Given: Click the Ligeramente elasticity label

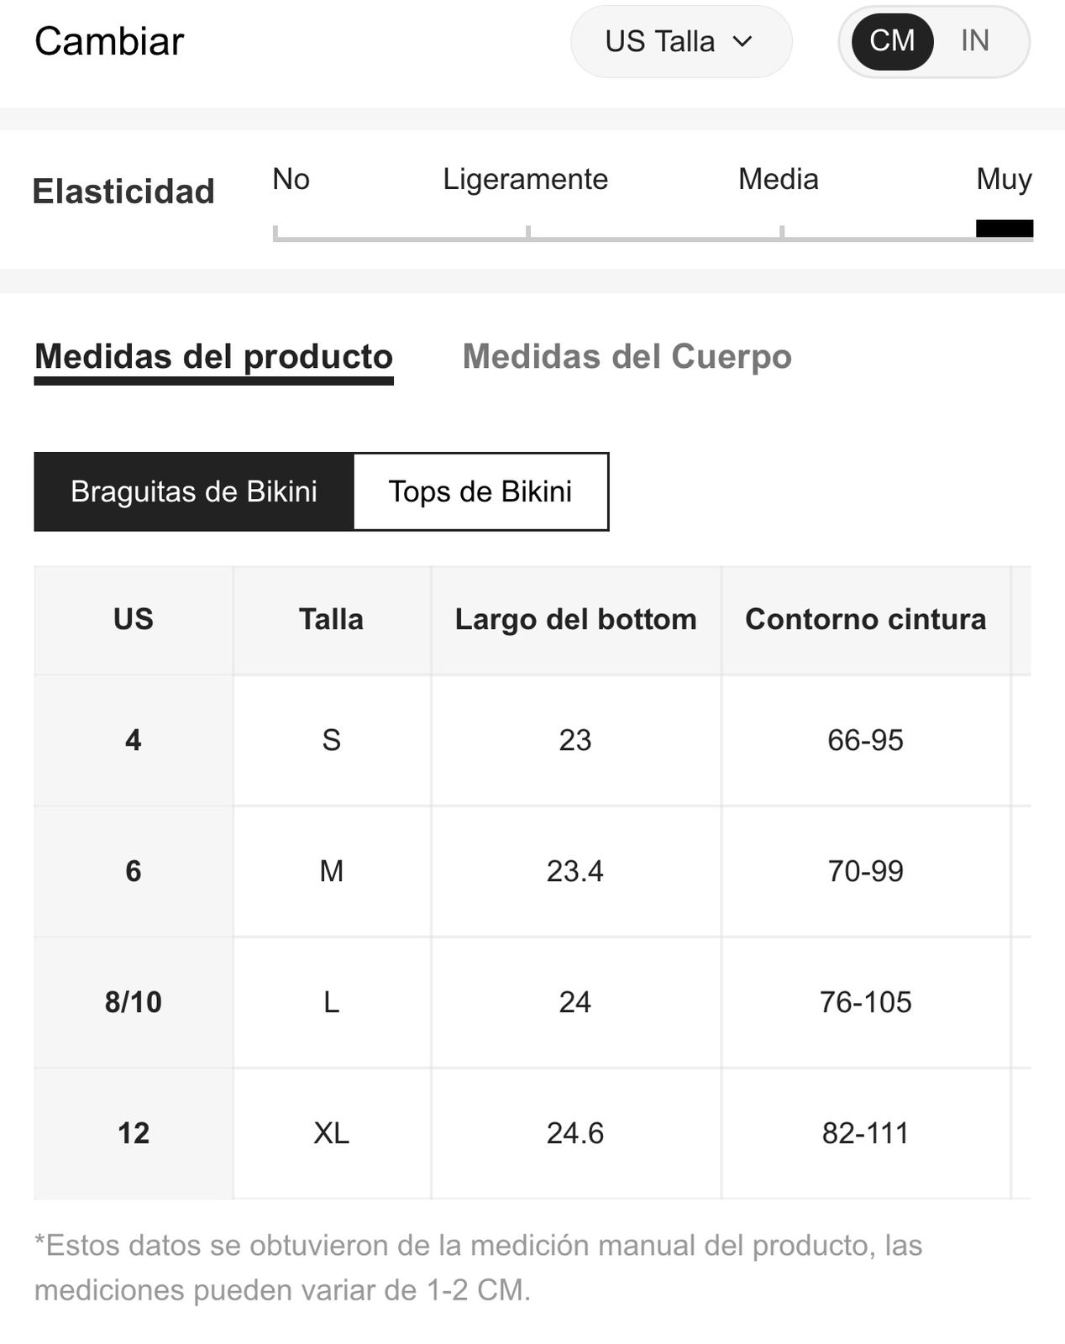Looking at the screenshot, I should click(x=525, y=179).
